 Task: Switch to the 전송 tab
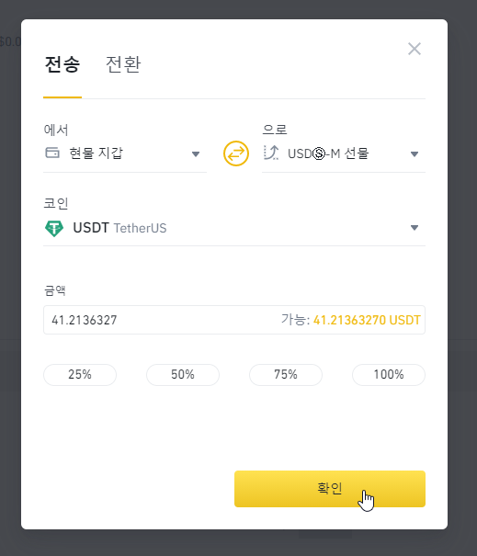click(62, 64)
